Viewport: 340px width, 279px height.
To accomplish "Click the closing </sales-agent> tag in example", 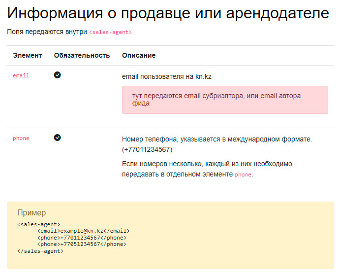I will pos(40,250).
